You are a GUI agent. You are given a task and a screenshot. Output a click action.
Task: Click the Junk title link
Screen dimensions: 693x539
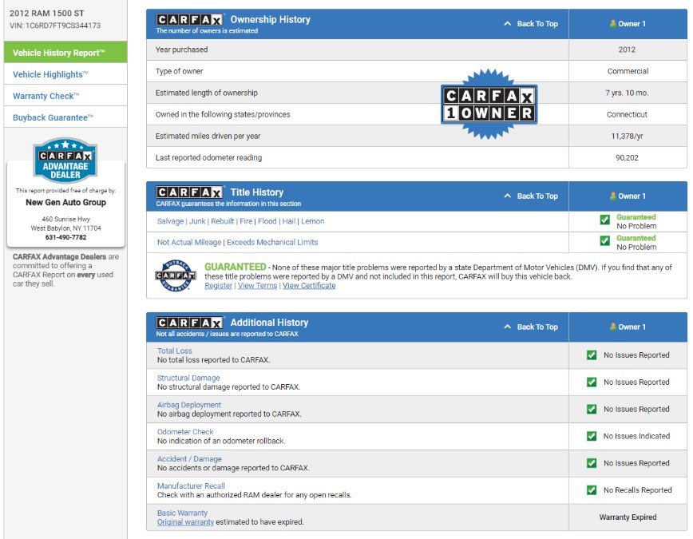click(197, 221)
